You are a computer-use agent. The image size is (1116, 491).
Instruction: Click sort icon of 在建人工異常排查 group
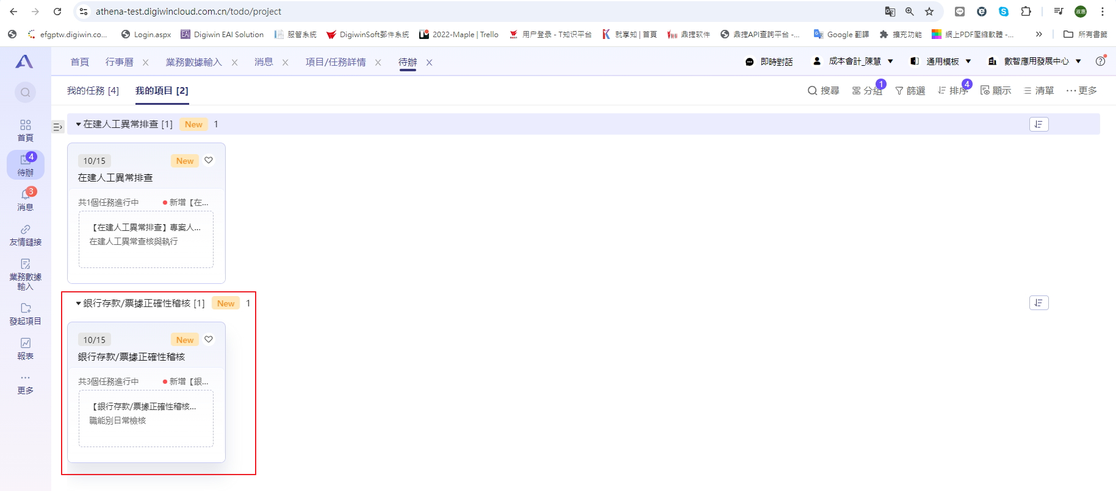(x=1039, y=124)
